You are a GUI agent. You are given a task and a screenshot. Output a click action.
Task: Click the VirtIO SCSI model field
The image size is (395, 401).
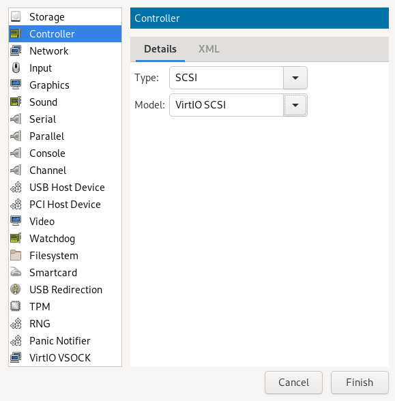226,105
